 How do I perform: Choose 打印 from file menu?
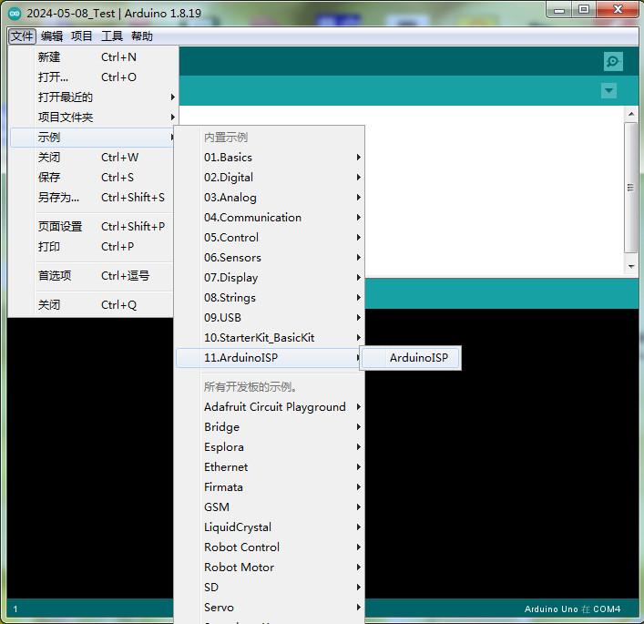pos(94,247)
